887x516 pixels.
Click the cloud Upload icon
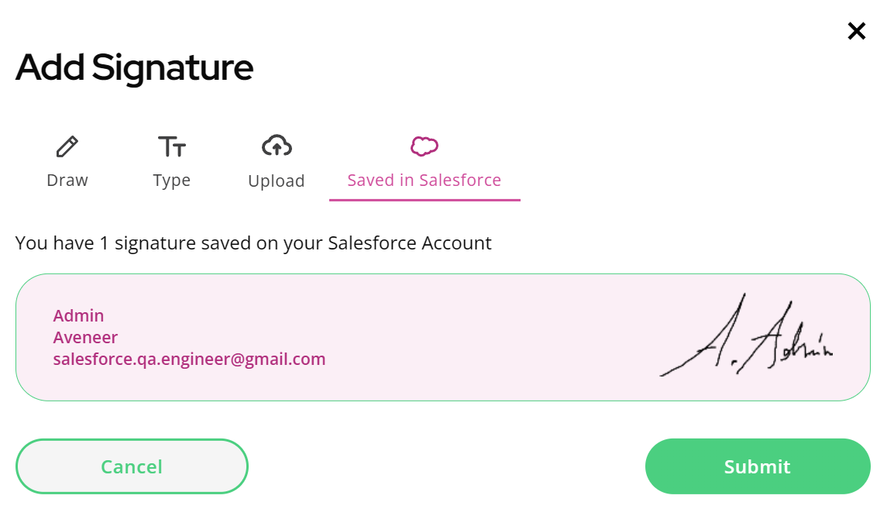click(x=277, y=146)
